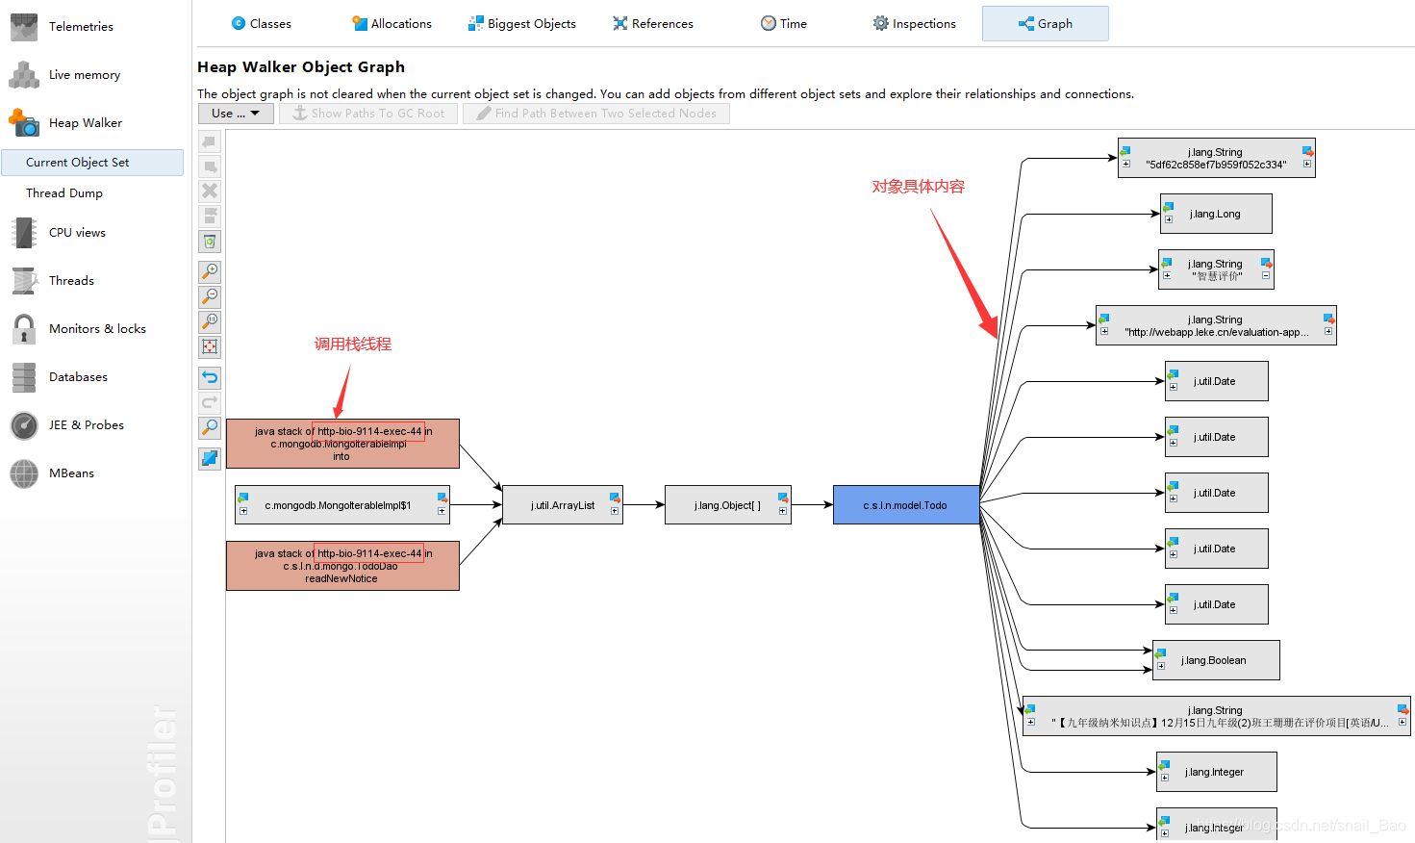Select the Heap Walker camera icon
The height and width of the screenshot is (843, 1415).
[24, 123]
